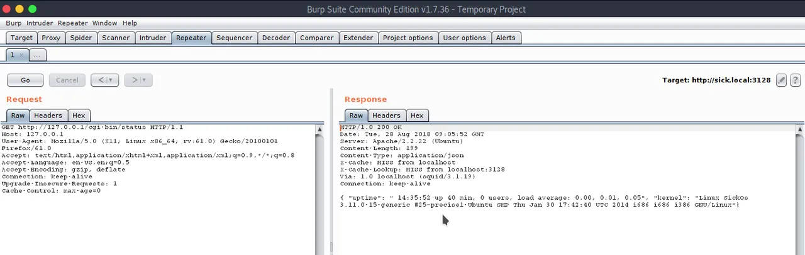This screenshot has height=255, width=805.
Task: Select Repeater request tab 1
Action: coord(12,55)
